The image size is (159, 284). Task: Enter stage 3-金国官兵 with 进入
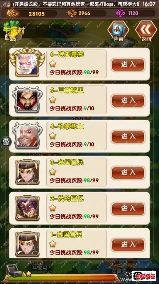[128, 173]
